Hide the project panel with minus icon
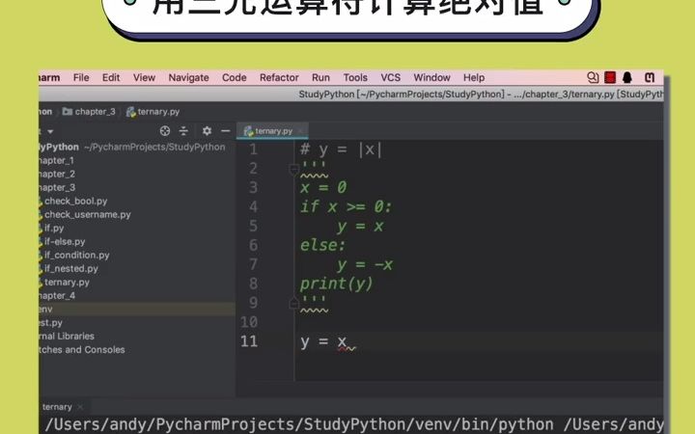Image resolution: width=695 pixels, height=434 pixels. (225, 131)
